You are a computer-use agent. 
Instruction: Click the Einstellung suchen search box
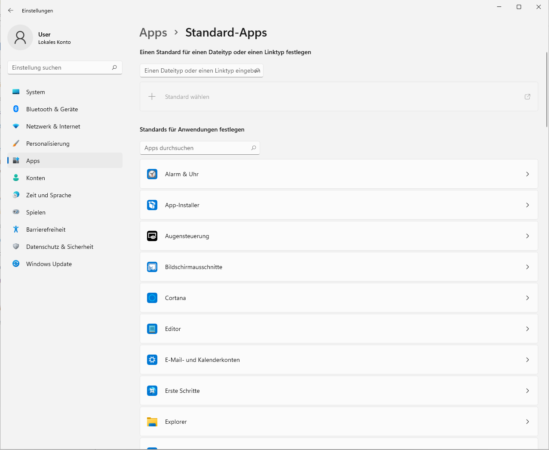click(x=60, y=67)
